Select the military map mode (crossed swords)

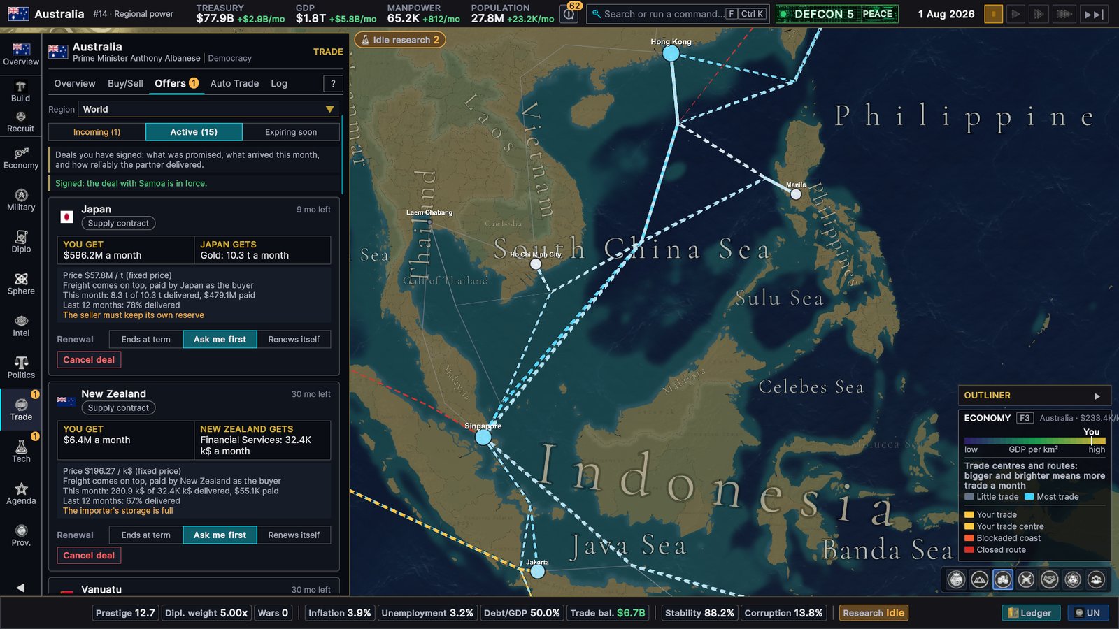click(1026, 579)
